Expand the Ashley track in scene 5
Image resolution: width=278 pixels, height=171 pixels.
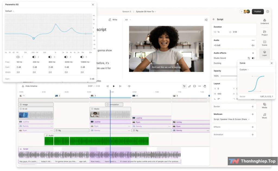pyautogui.click(x=191, y=122)
